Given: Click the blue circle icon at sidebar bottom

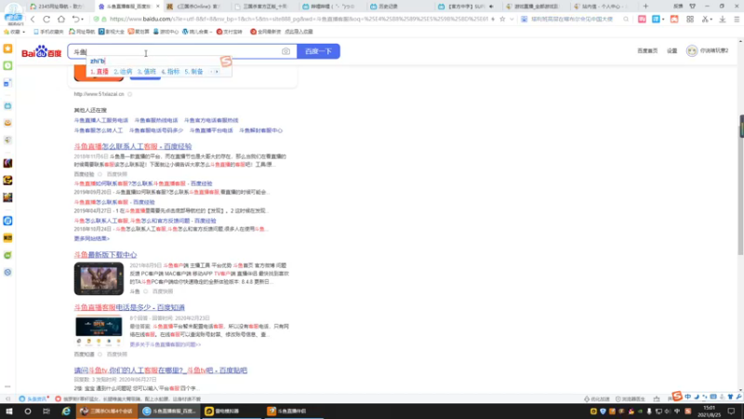Looking at the screenshot, I should (x=7, y=273).
